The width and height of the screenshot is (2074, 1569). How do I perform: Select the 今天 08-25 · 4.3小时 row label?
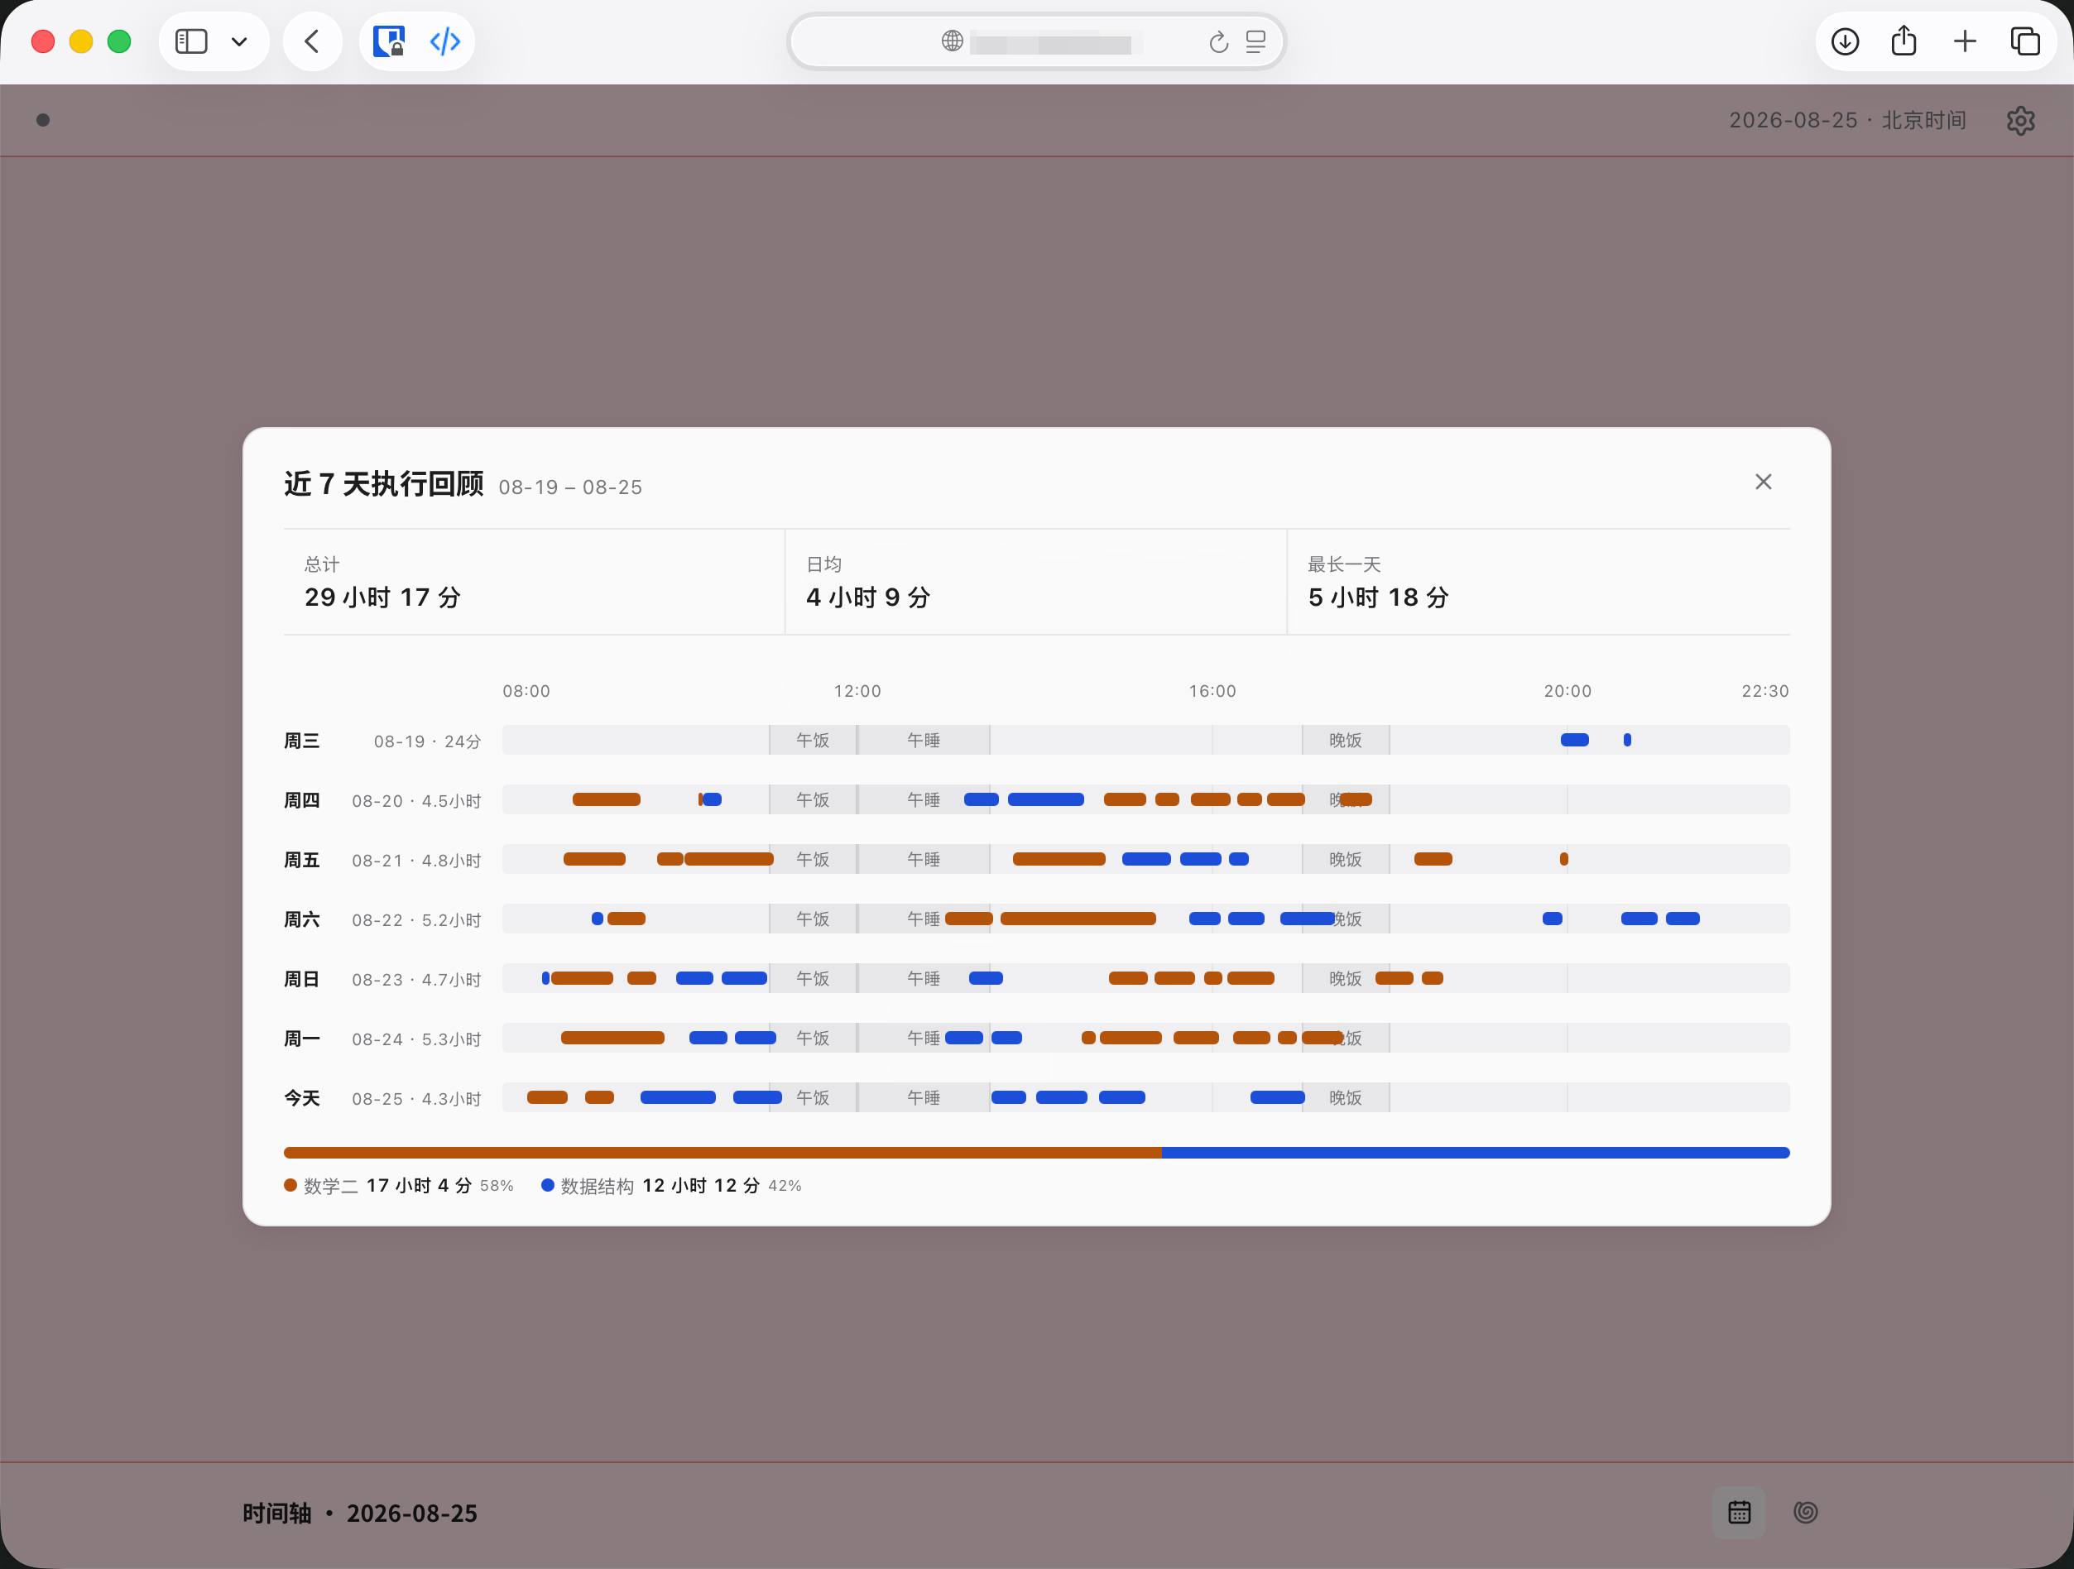382,1097
